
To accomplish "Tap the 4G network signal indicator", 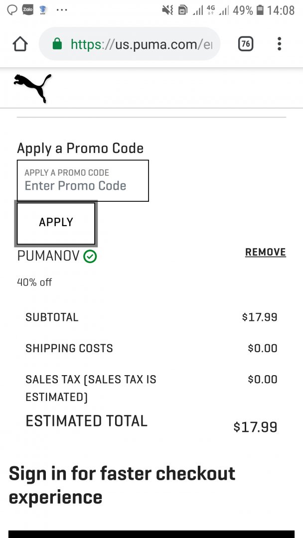I will click(x=211, y=10).
